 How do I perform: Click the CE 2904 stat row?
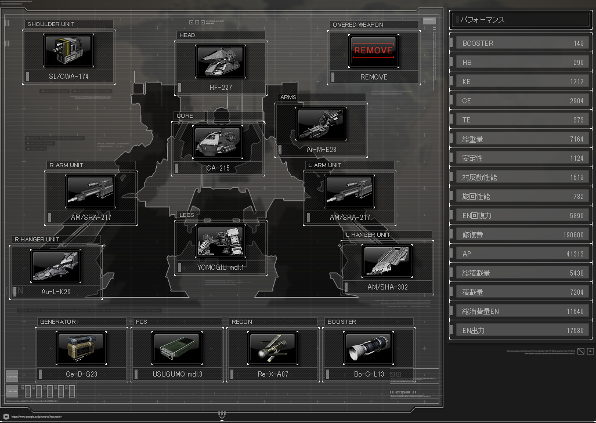521,101
